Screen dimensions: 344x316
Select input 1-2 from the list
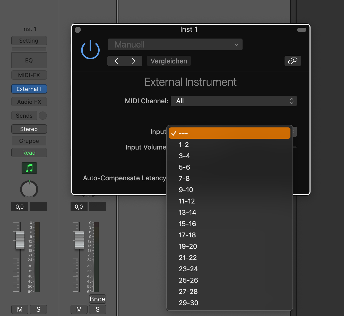[x=184, y=145]
